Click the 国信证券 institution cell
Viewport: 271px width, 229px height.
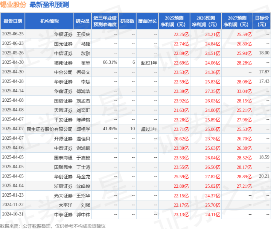coord(63,101)
